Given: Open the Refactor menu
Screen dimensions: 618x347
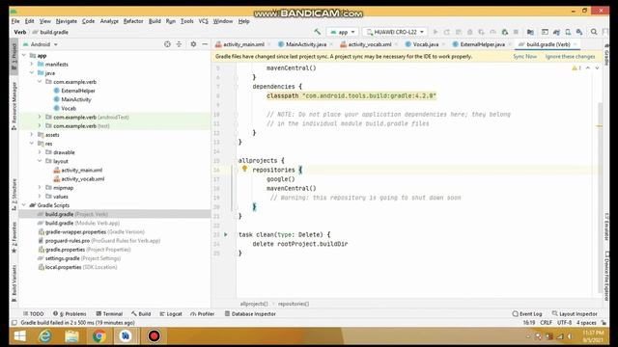Looking at the screenshot, I should click(x=133, y=21).
